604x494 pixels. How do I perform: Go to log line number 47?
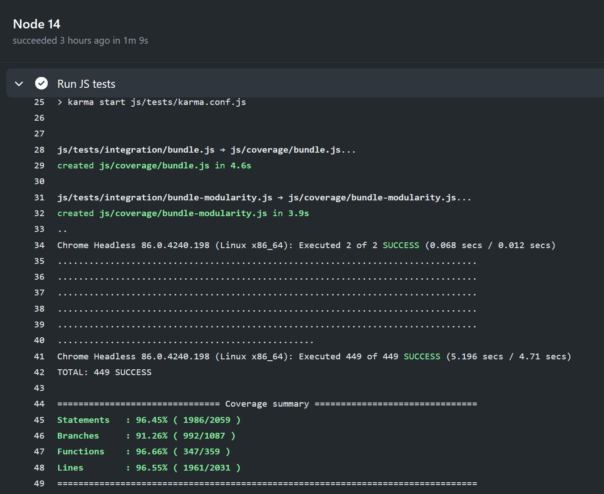click(39, 452)
